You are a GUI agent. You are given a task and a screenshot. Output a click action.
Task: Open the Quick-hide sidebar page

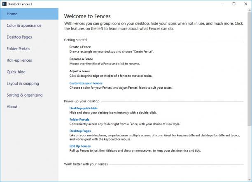29,72
